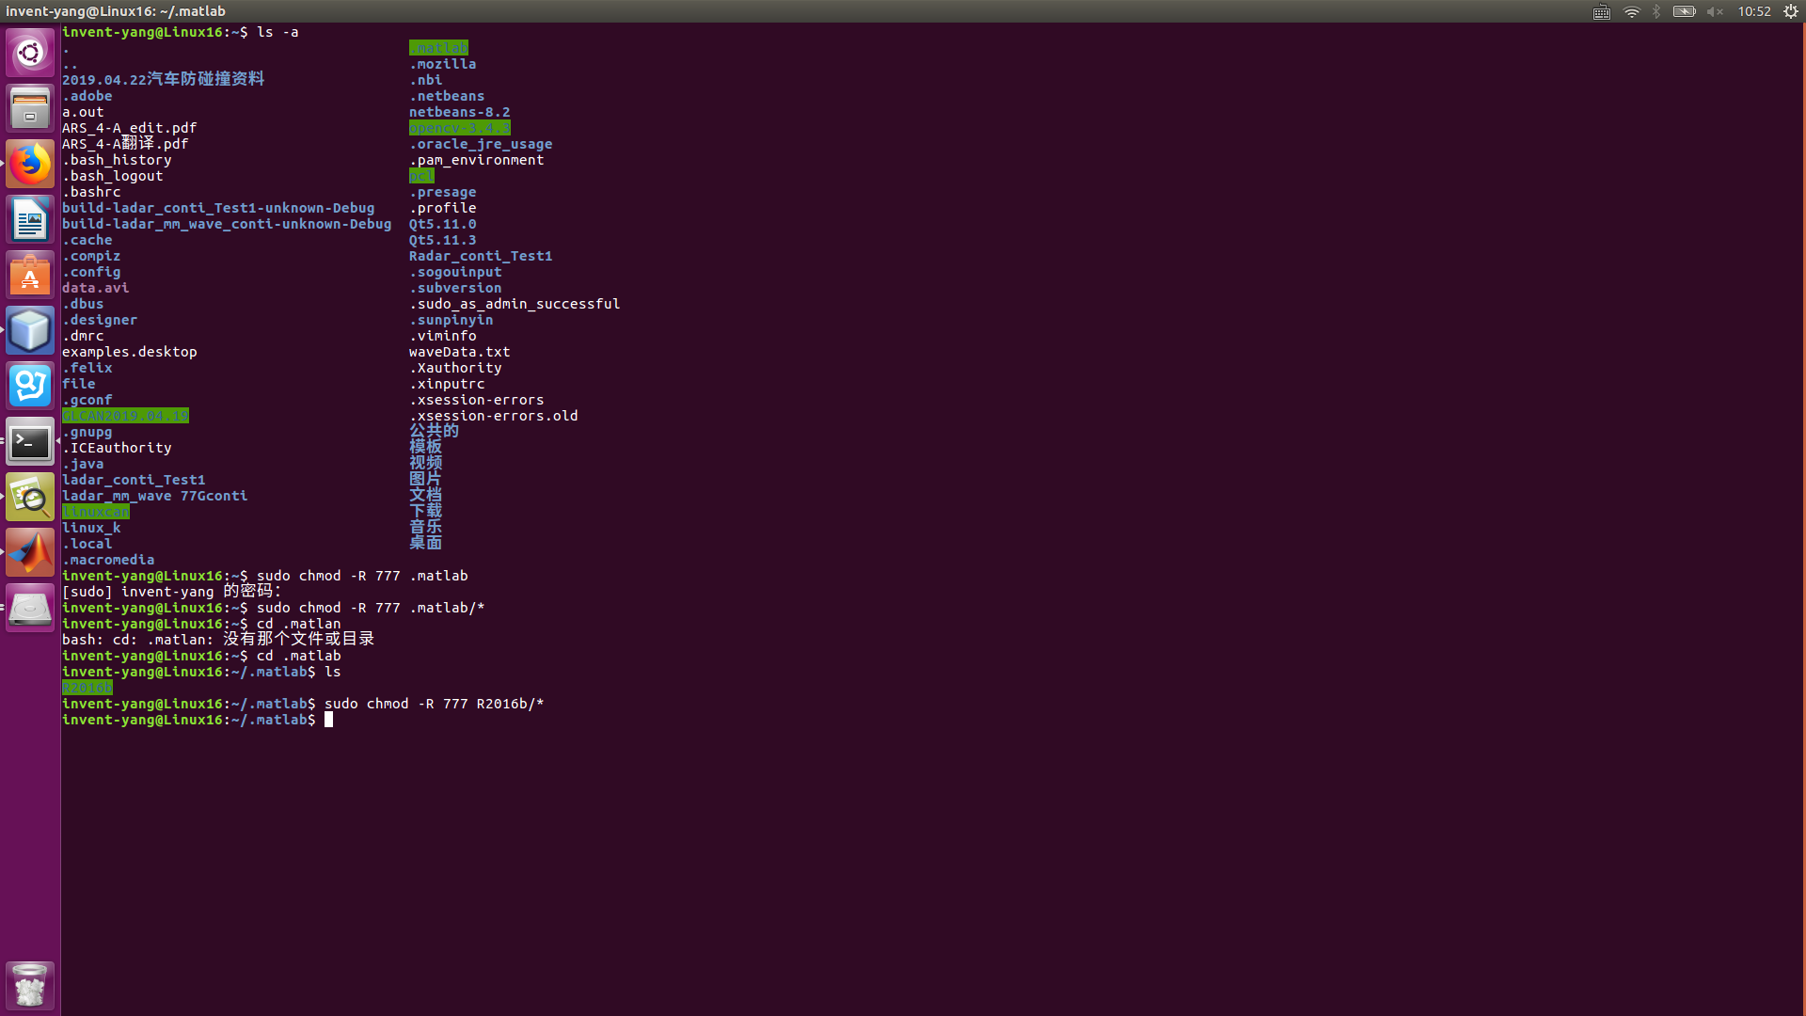Launch the Files manager from launcher
Screen dimensions: 1806x1016
click(30, 108)
